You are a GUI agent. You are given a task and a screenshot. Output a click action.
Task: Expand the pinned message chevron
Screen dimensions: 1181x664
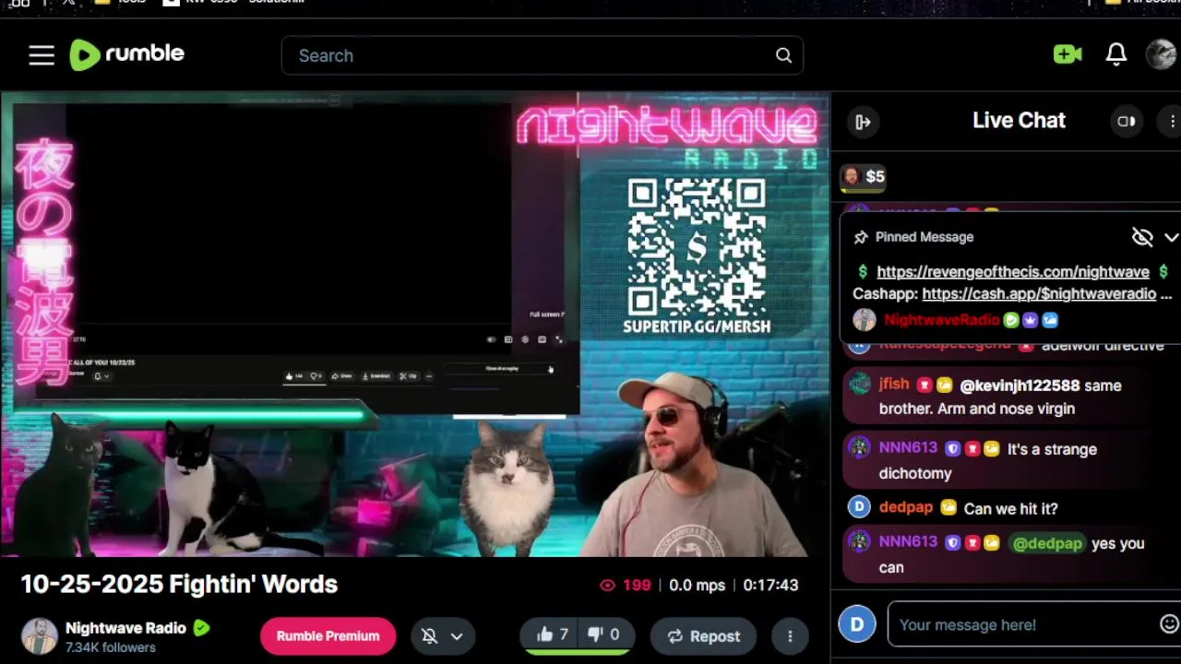pyautogui.click(x=1171, y=237)
